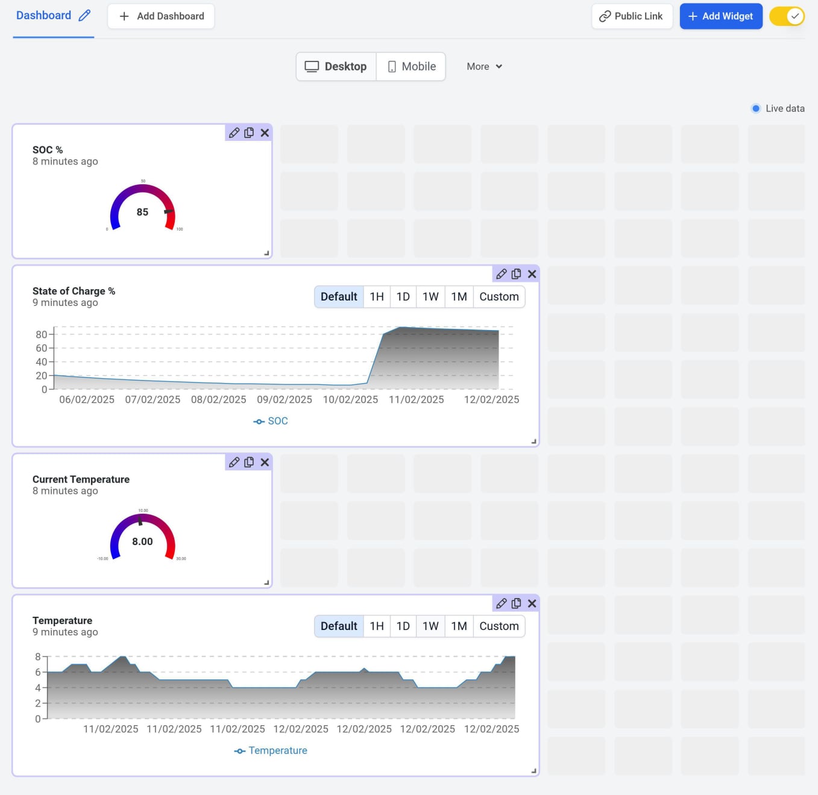Duplicate the State of Charge % chart widget

[x=516, y=274]
